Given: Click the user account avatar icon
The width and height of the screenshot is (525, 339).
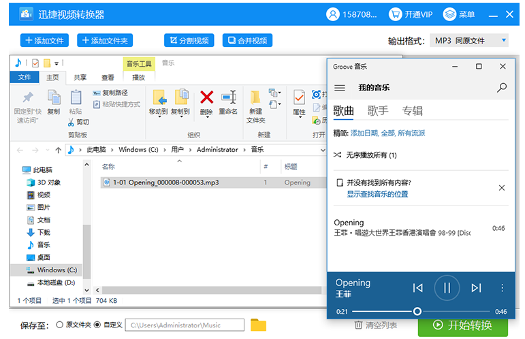Looking at the screenshot, I should coord(332,14).
